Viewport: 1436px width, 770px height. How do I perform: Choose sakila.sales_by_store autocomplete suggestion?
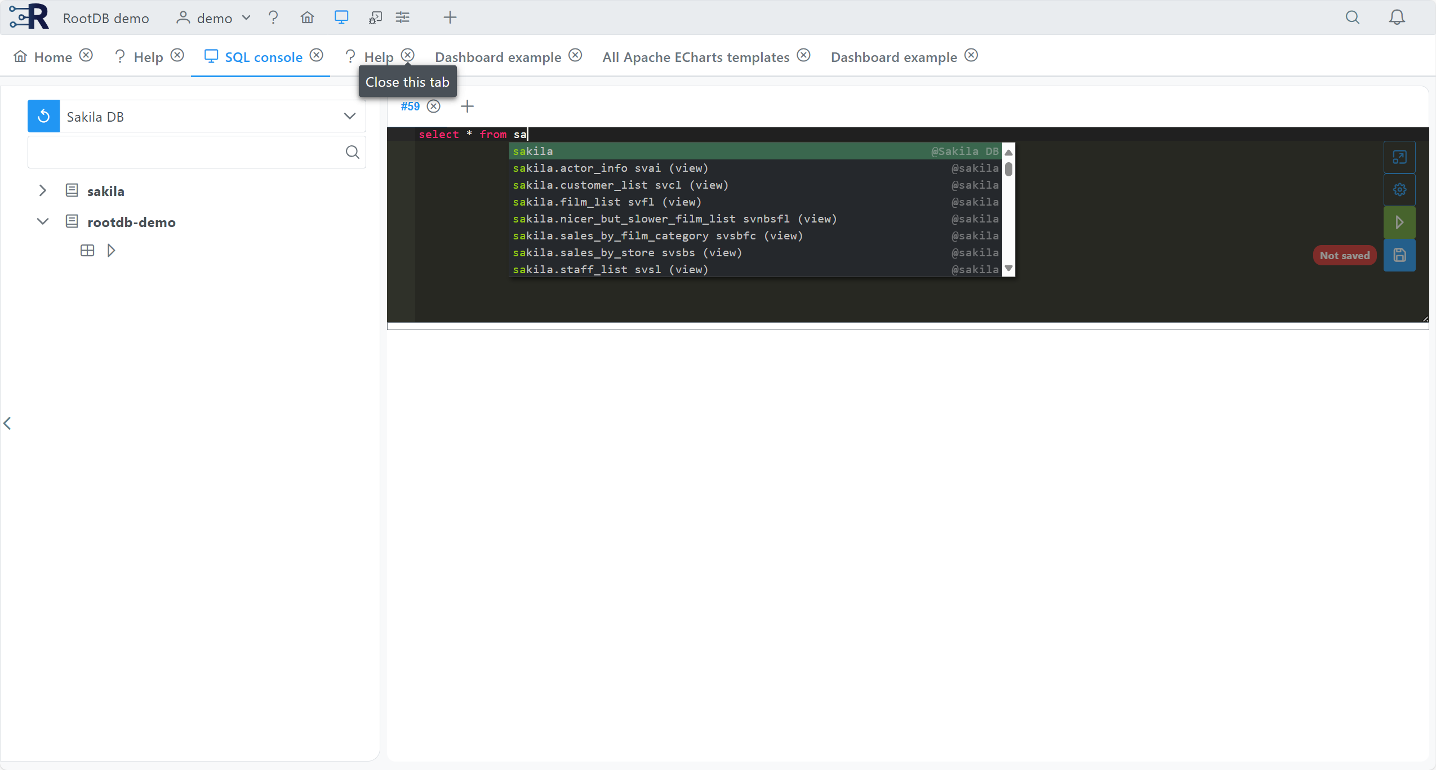click(x=755, y=252)
